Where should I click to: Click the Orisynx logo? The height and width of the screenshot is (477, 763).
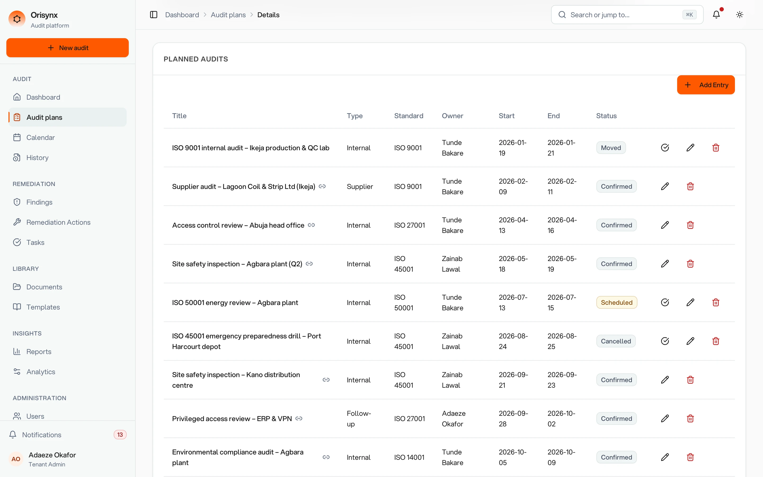pyautogui.click(x=17, y=19)
